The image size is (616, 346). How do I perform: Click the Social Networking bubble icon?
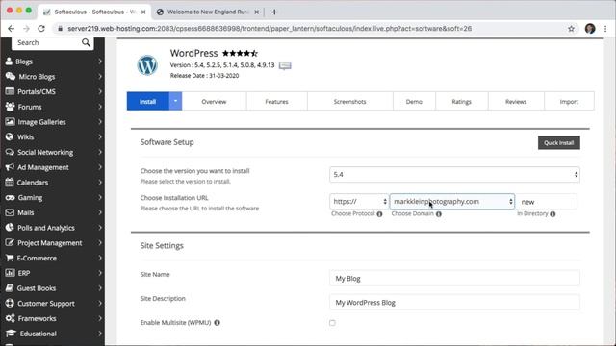click(10, 152)
